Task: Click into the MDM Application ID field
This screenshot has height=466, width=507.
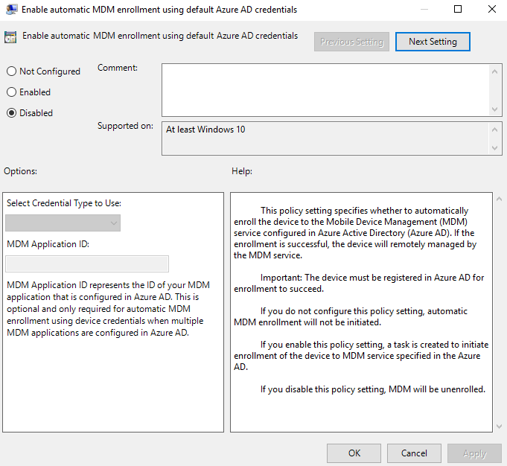Action: (x=87, y=264)
